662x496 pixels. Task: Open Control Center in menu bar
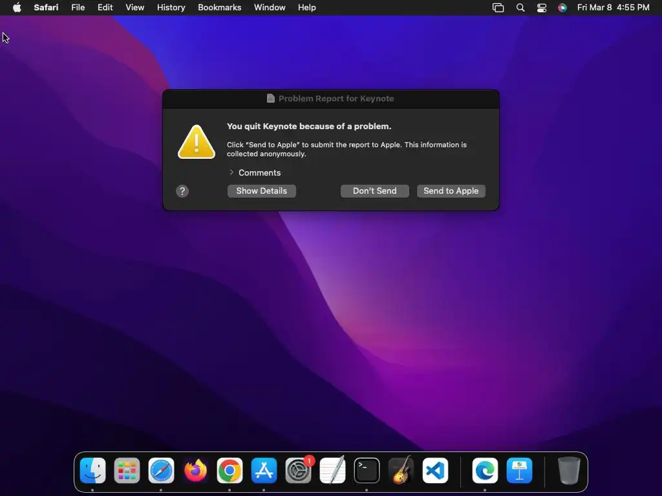[541, 8]
